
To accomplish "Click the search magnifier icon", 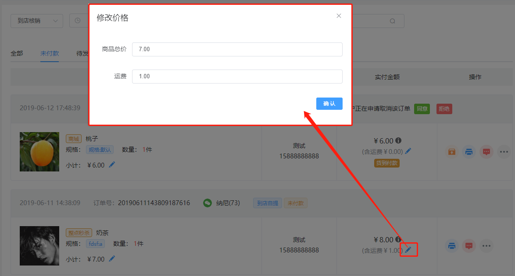I will click(392, 21).
